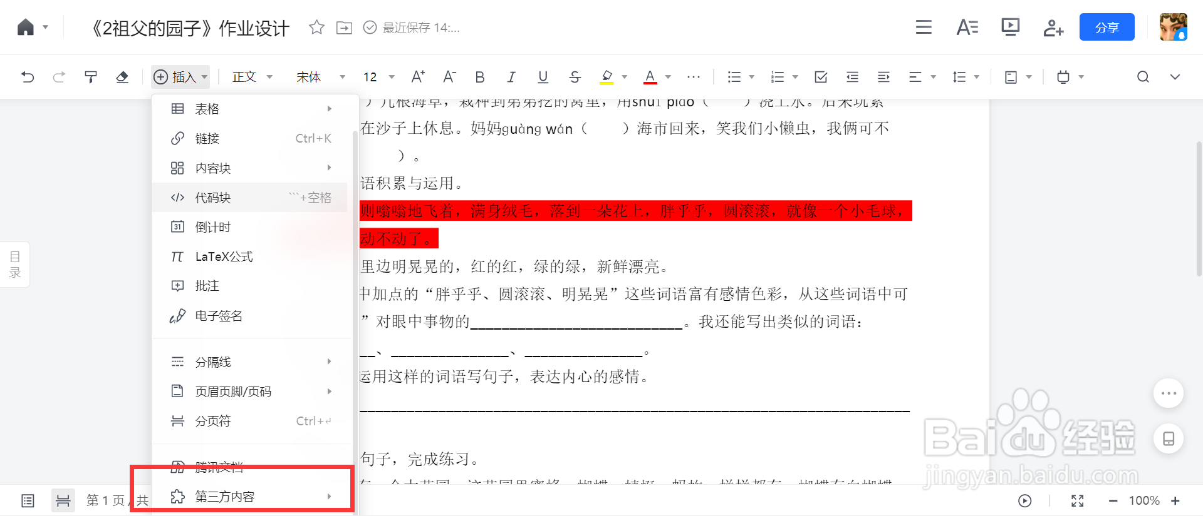This screenshot has height=516, width=1203.
Task: Open the user avatar menu
Action: tap(1173, 27)
